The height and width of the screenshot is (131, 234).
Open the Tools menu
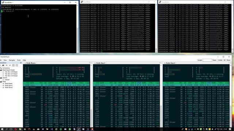(x=19, y=60)
